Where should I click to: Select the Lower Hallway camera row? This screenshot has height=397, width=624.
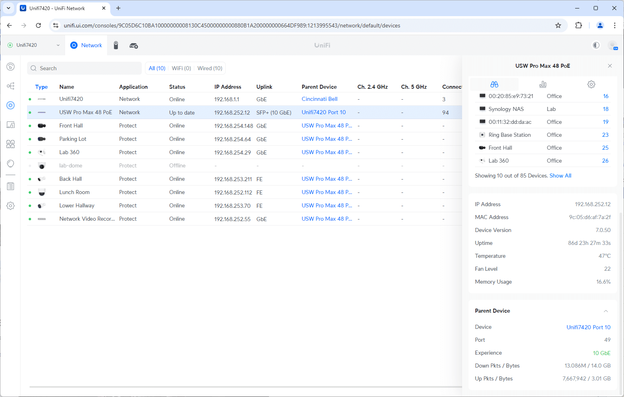244,205
